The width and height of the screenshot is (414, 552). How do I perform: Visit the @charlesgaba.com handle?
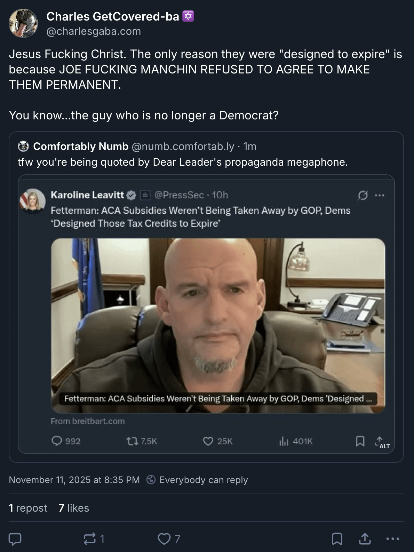point(94,31)
